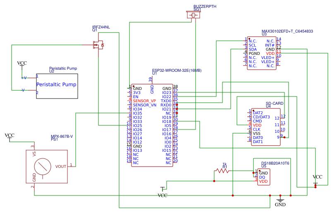
Task: Select the DAT2 pin on SD-CARD
Action: (x=258, y=113)
